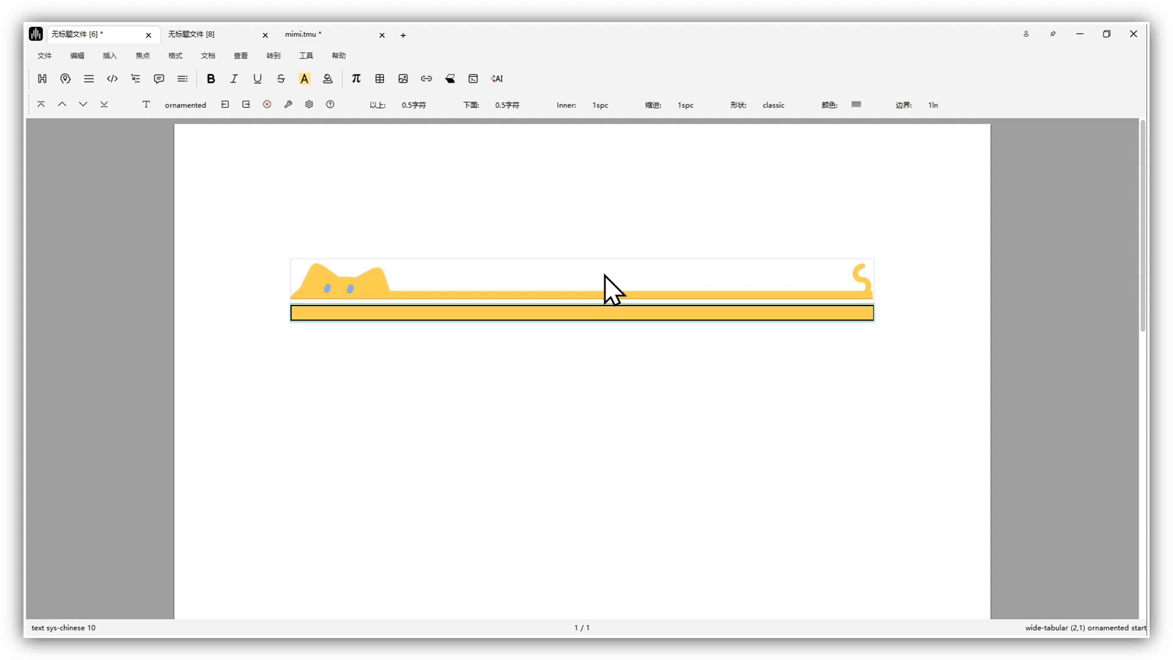Viewport: 1173px width, 660px height.
Task: Open the wrench tool icon
Action: 288,105
